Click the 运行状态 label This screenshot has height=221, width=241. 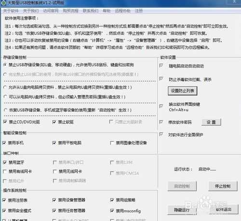pyautogui.click(x=183, y=169)
